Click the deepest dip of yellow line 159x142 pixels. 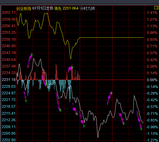point(71,58)
